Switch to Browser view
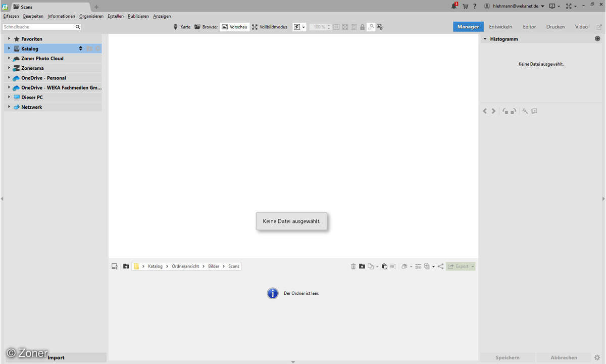This screenshot has width=606, height=364. point(206,27)
